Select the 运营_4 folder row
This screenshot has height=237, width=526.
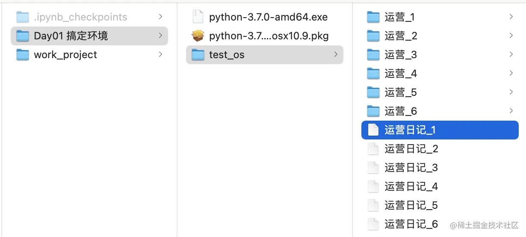440,74
